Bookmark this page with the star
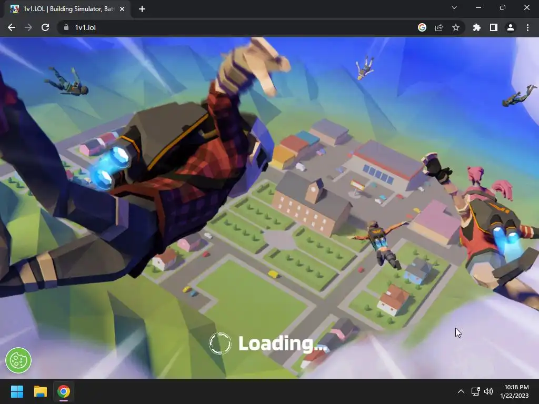The height and width of the screenshot is (404, 539). [456, 27]
